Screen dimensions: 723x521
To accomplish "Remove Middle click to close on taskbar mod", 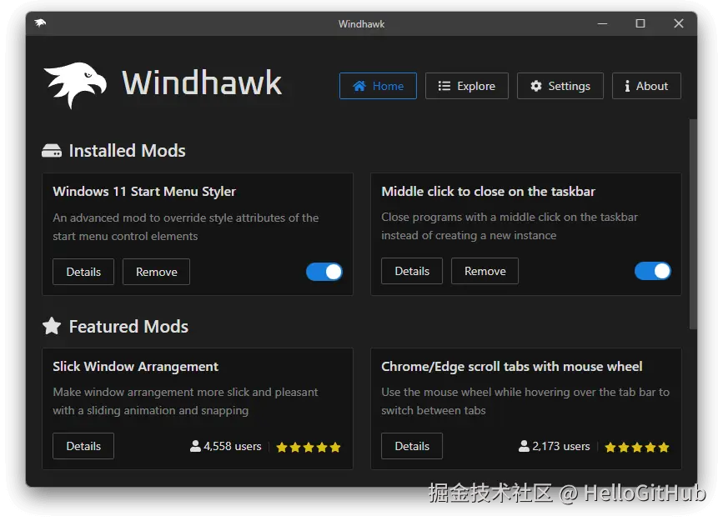I will (x=485, y=271).
